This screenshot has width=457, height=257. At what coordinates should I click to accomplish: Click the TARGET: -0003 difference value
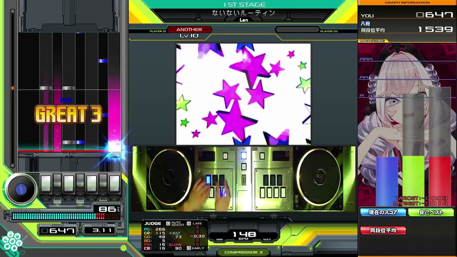point(421,198)
